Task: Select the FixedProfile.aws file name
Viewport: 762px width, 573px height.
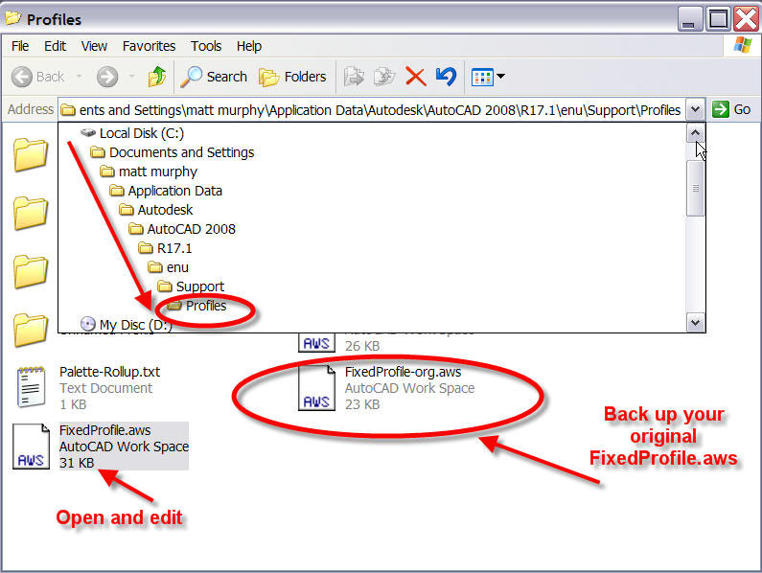Action: 105,430
